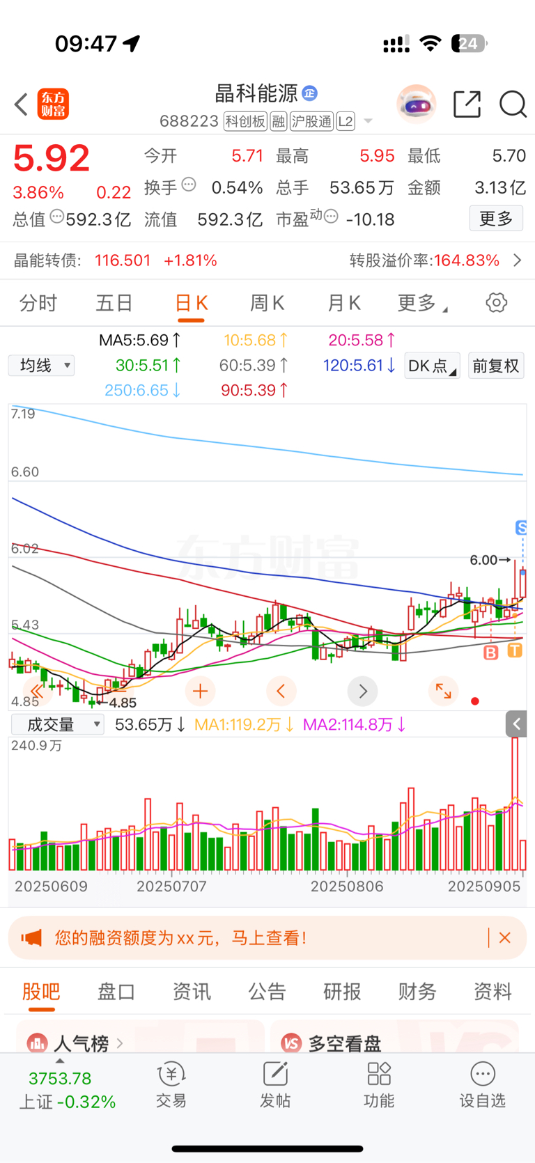Close the 融资额度 banner with X

pyautogui.click(x=505, y=938)
